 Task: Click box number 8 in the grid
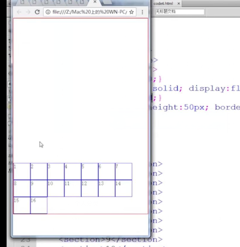tap(22, 188)
